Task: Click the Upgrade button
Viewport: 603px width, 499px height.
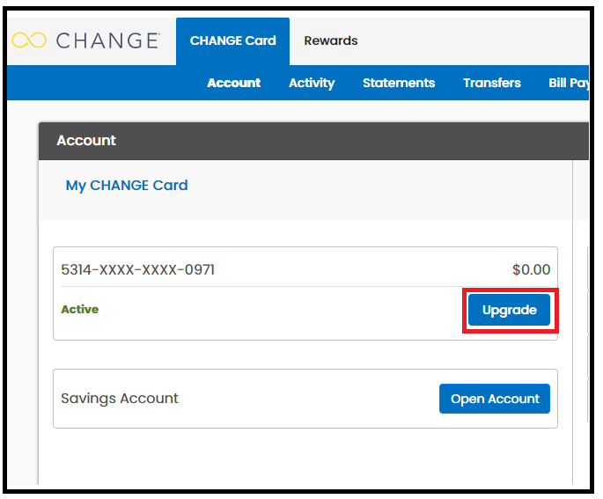Action: [509, 310]
